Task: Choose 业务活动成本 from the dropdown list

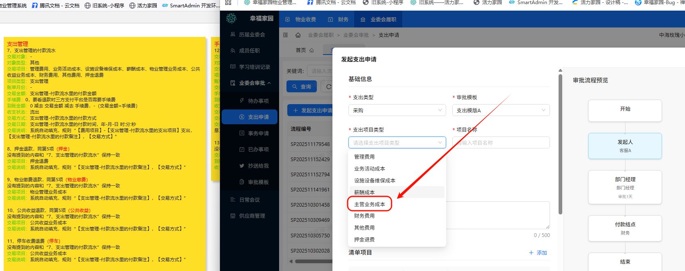Action: pos(397,169)
